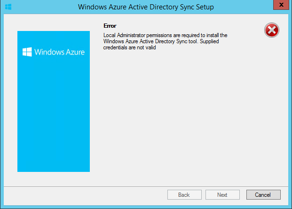This screenshot has width=292, height=209.
Task: Click the "Windows Azure Active Directory Sync Setup" title
Action: [146, 7]
